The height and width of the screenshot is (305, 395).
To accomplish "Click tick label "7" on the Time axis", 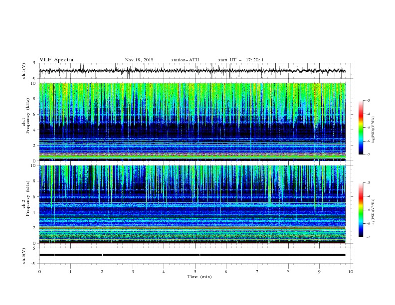I will point(257,272).
